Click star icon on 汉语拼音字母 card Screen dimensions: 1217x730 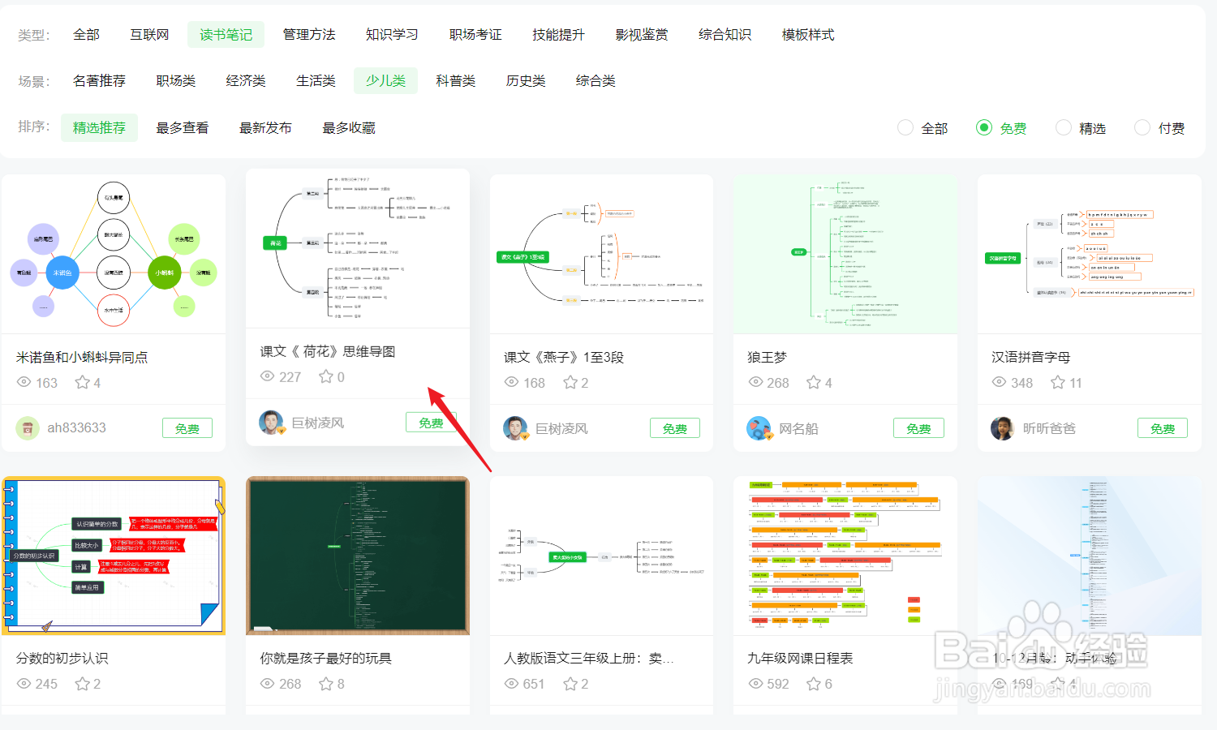point(1058,382)
